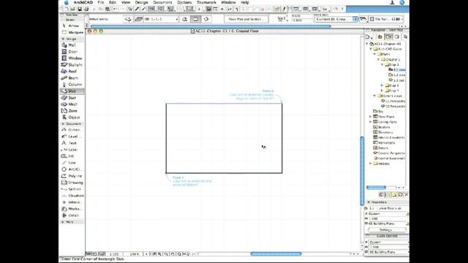This screenshot has height=263, width=468.
Task: Open the Home Story dropdown
Action: tap(336, 19)
